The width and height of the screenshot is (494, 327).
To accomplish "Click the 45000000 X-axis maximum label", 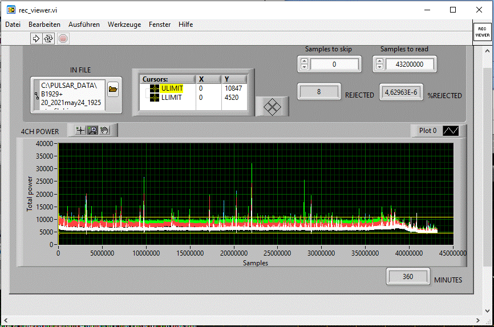I will 452,253.
